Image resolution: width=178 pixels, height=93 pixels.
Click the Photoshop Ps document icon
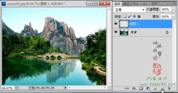[4, 4]
